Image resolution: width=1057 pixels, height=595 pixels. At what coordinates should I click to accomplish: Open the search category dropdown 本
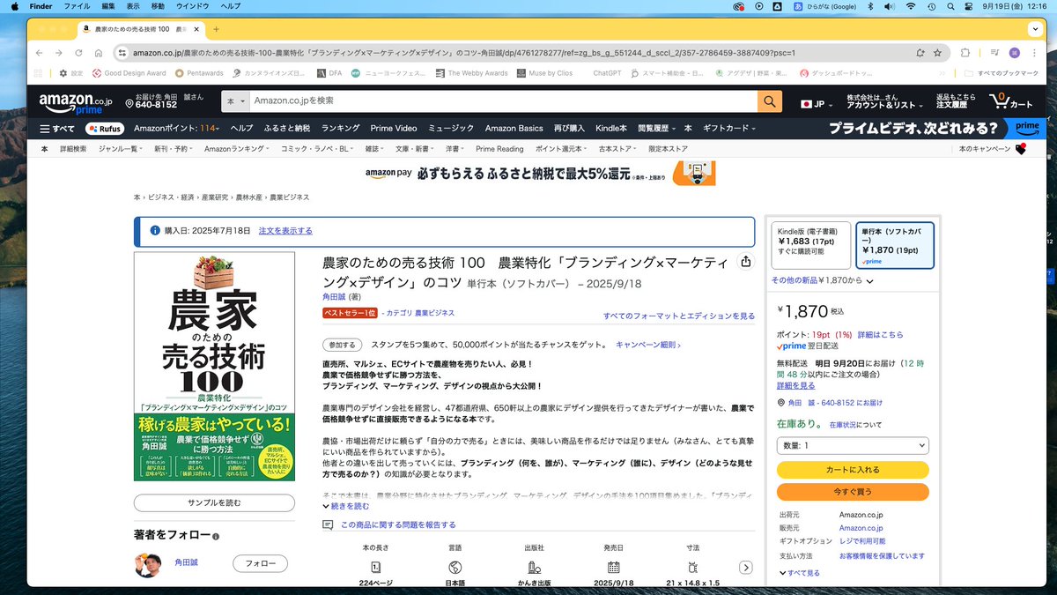(x=235, y=101)
